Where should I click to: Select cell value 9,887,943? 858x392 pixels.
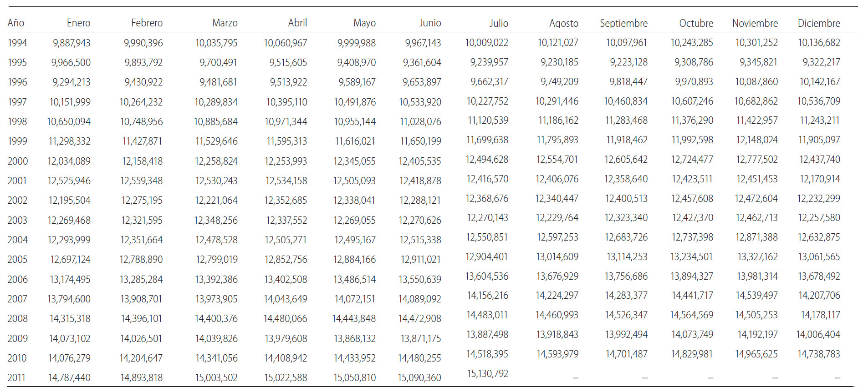pyautogui.click(x=71, y=43)
